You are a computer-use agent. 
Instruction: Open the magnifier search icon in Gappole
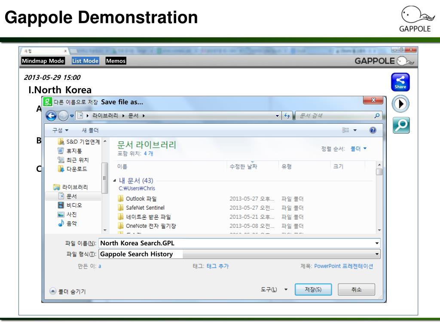[x=401, y=125]
